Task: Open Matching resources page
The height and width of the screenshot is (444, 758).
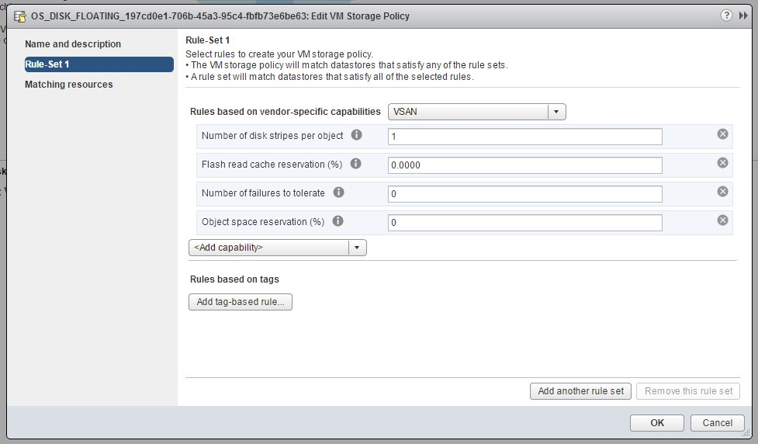Action: tap(68, 85)
